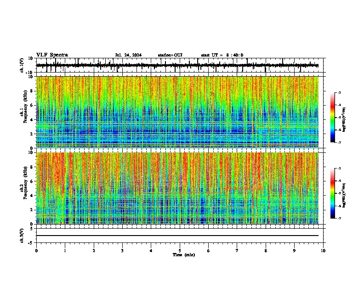The image size is (364, 281).
Task: Click the "4" kHz tick on ch.1 spectrogram axis
Action: click(32, 120)
